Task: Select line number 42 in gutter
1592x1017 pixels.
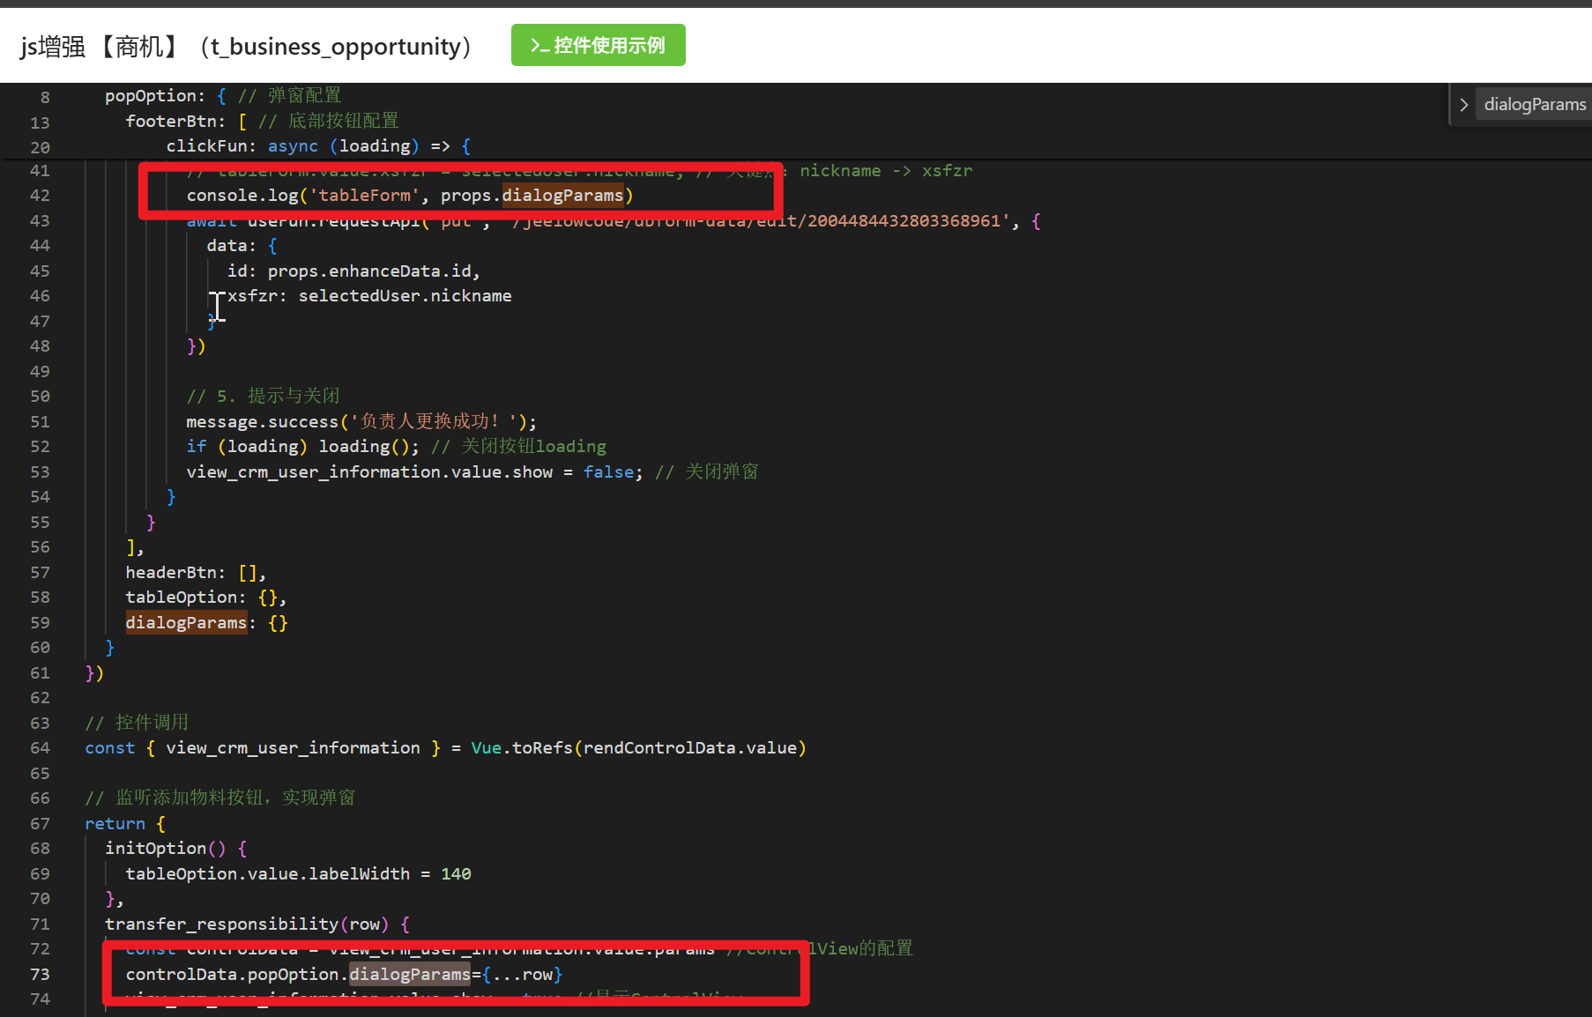Action: [x=40, y=196]
